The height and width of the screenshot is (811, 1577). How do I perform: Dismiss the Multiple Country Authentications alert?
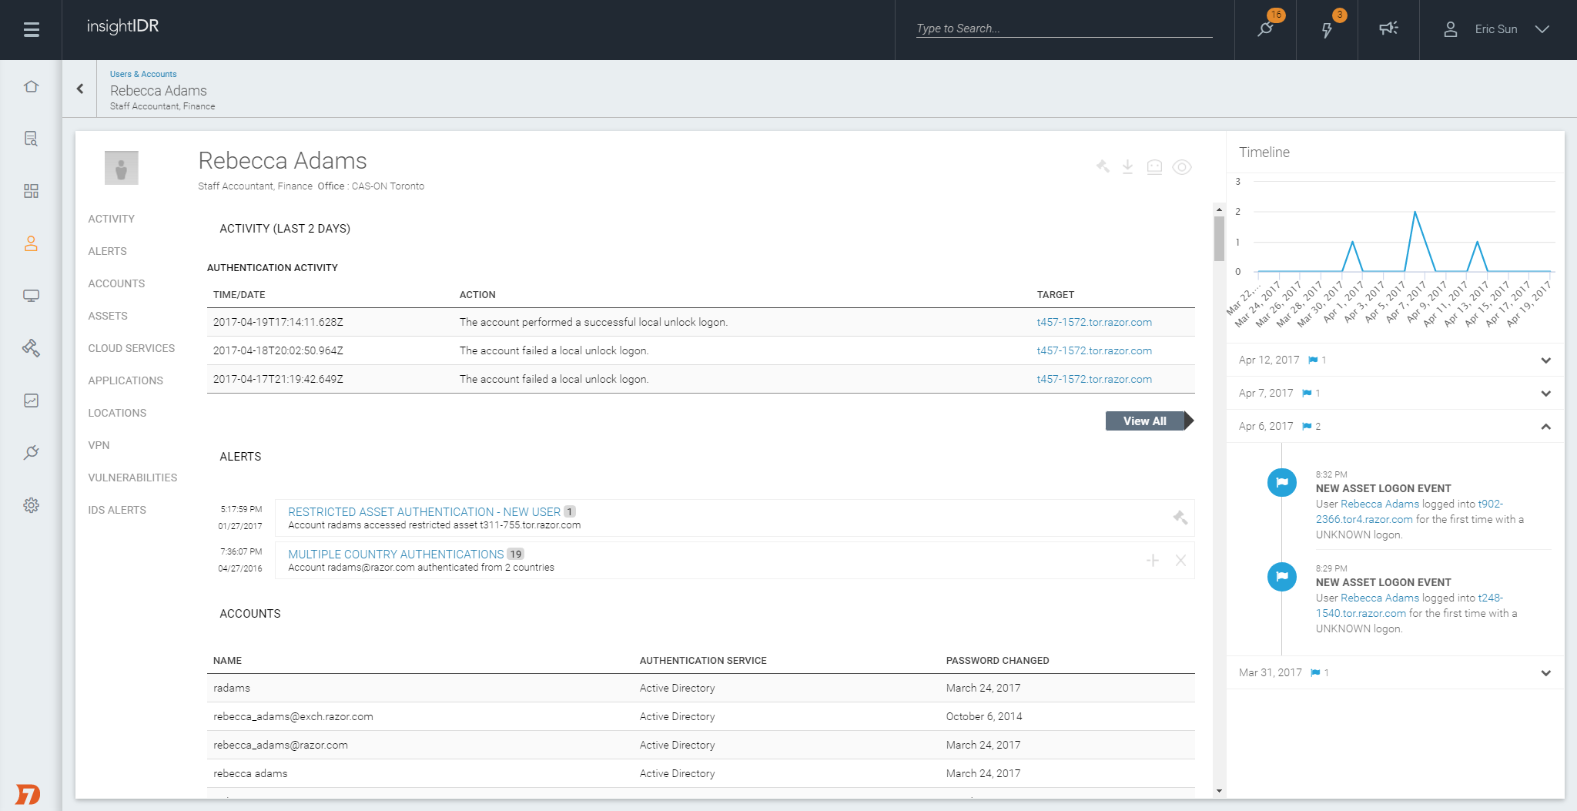coord(1180,561)
